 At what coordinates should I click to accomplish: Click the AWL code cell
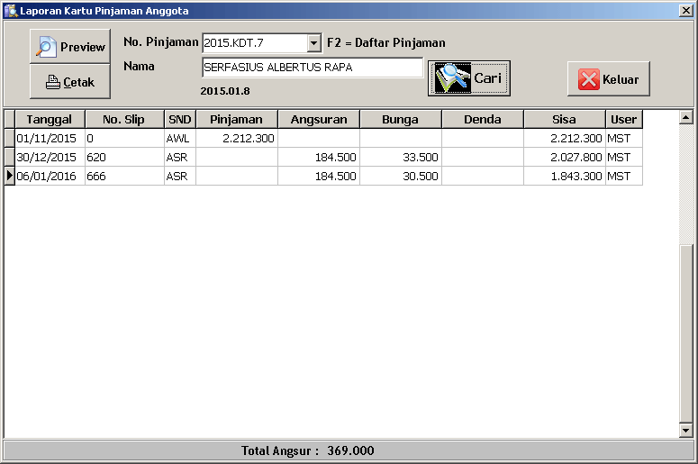coord(180,139)
